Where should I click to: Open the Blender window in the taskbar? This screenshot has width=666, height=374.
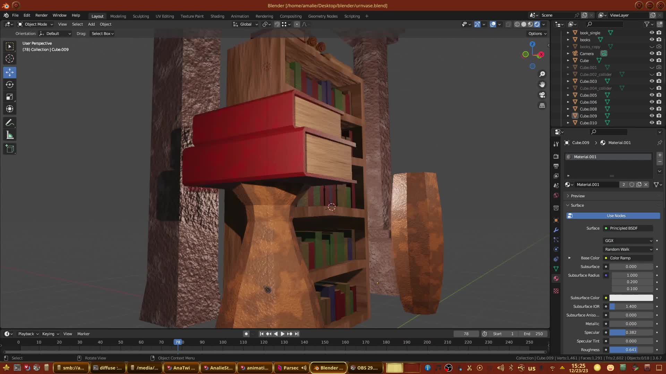(x=328, y=368)
